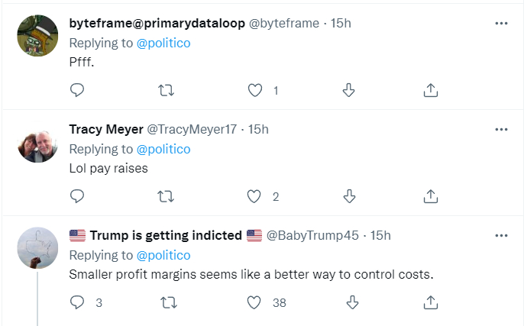Click byteframe's profile avatar
The image size is (524, 326).
[x=37, y=35]
